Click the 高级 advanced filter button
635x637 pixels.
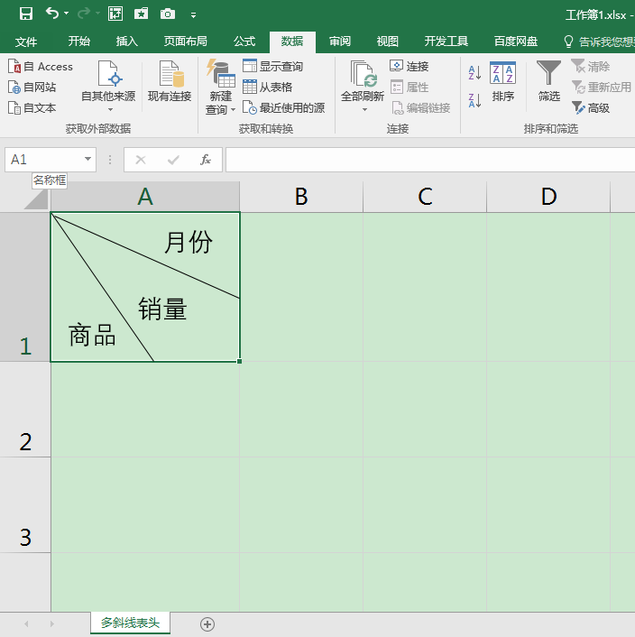click(x=591, y=107)
